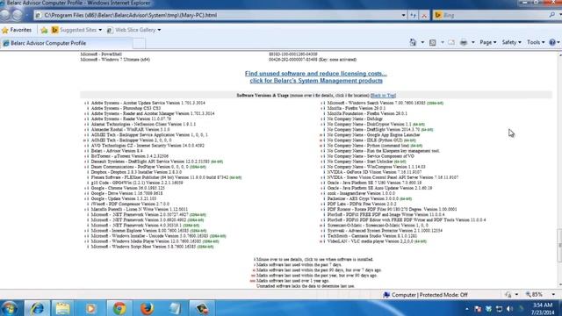The image size is (562, 316).
Task: Open the address bar history dropdown arrow
Action: (404, 15)
